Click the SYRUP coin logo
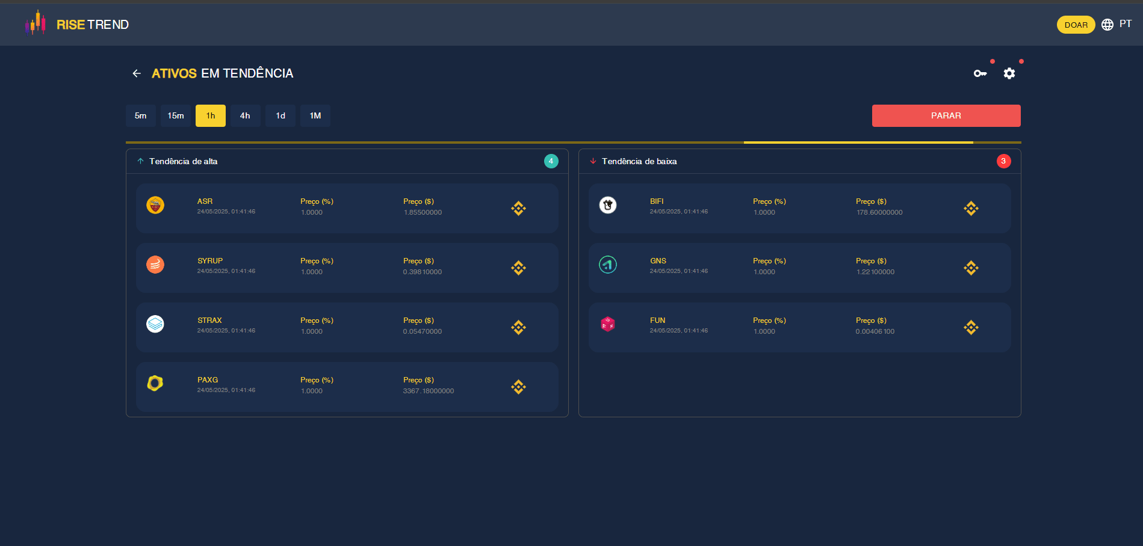Viewport: 1143px width, 546px height. [155, 265]
